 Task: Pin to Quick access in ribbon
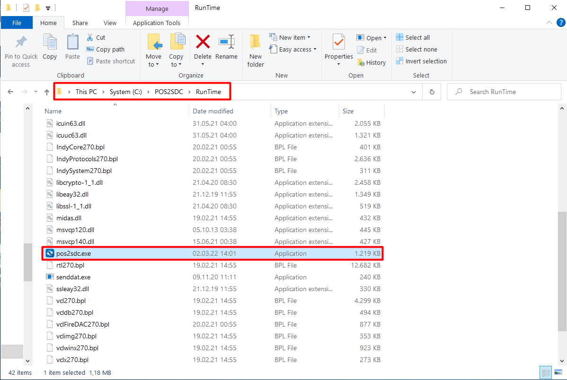tap(21, 51)
